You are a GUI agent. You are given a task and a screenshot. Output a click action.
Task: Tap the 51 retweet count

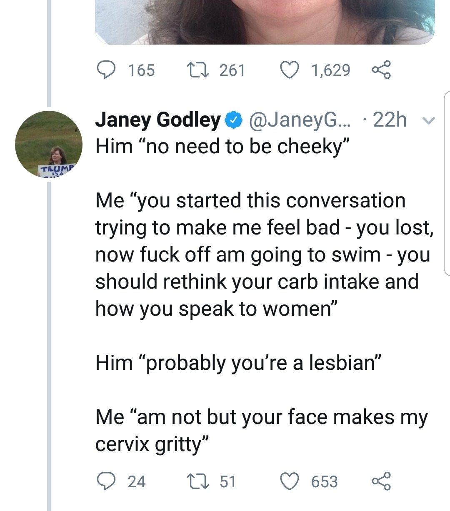coord(227,481)
